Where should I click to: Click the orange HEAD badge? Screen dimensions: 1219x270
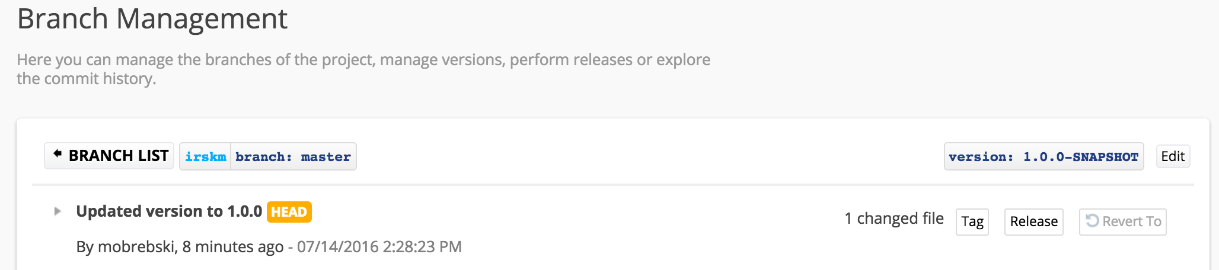(x=289, y=212)
